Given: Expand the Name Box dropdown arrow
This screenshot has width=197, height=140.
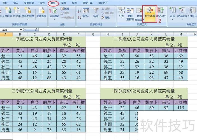Looking at the screenshot, I should coord(21,30).
